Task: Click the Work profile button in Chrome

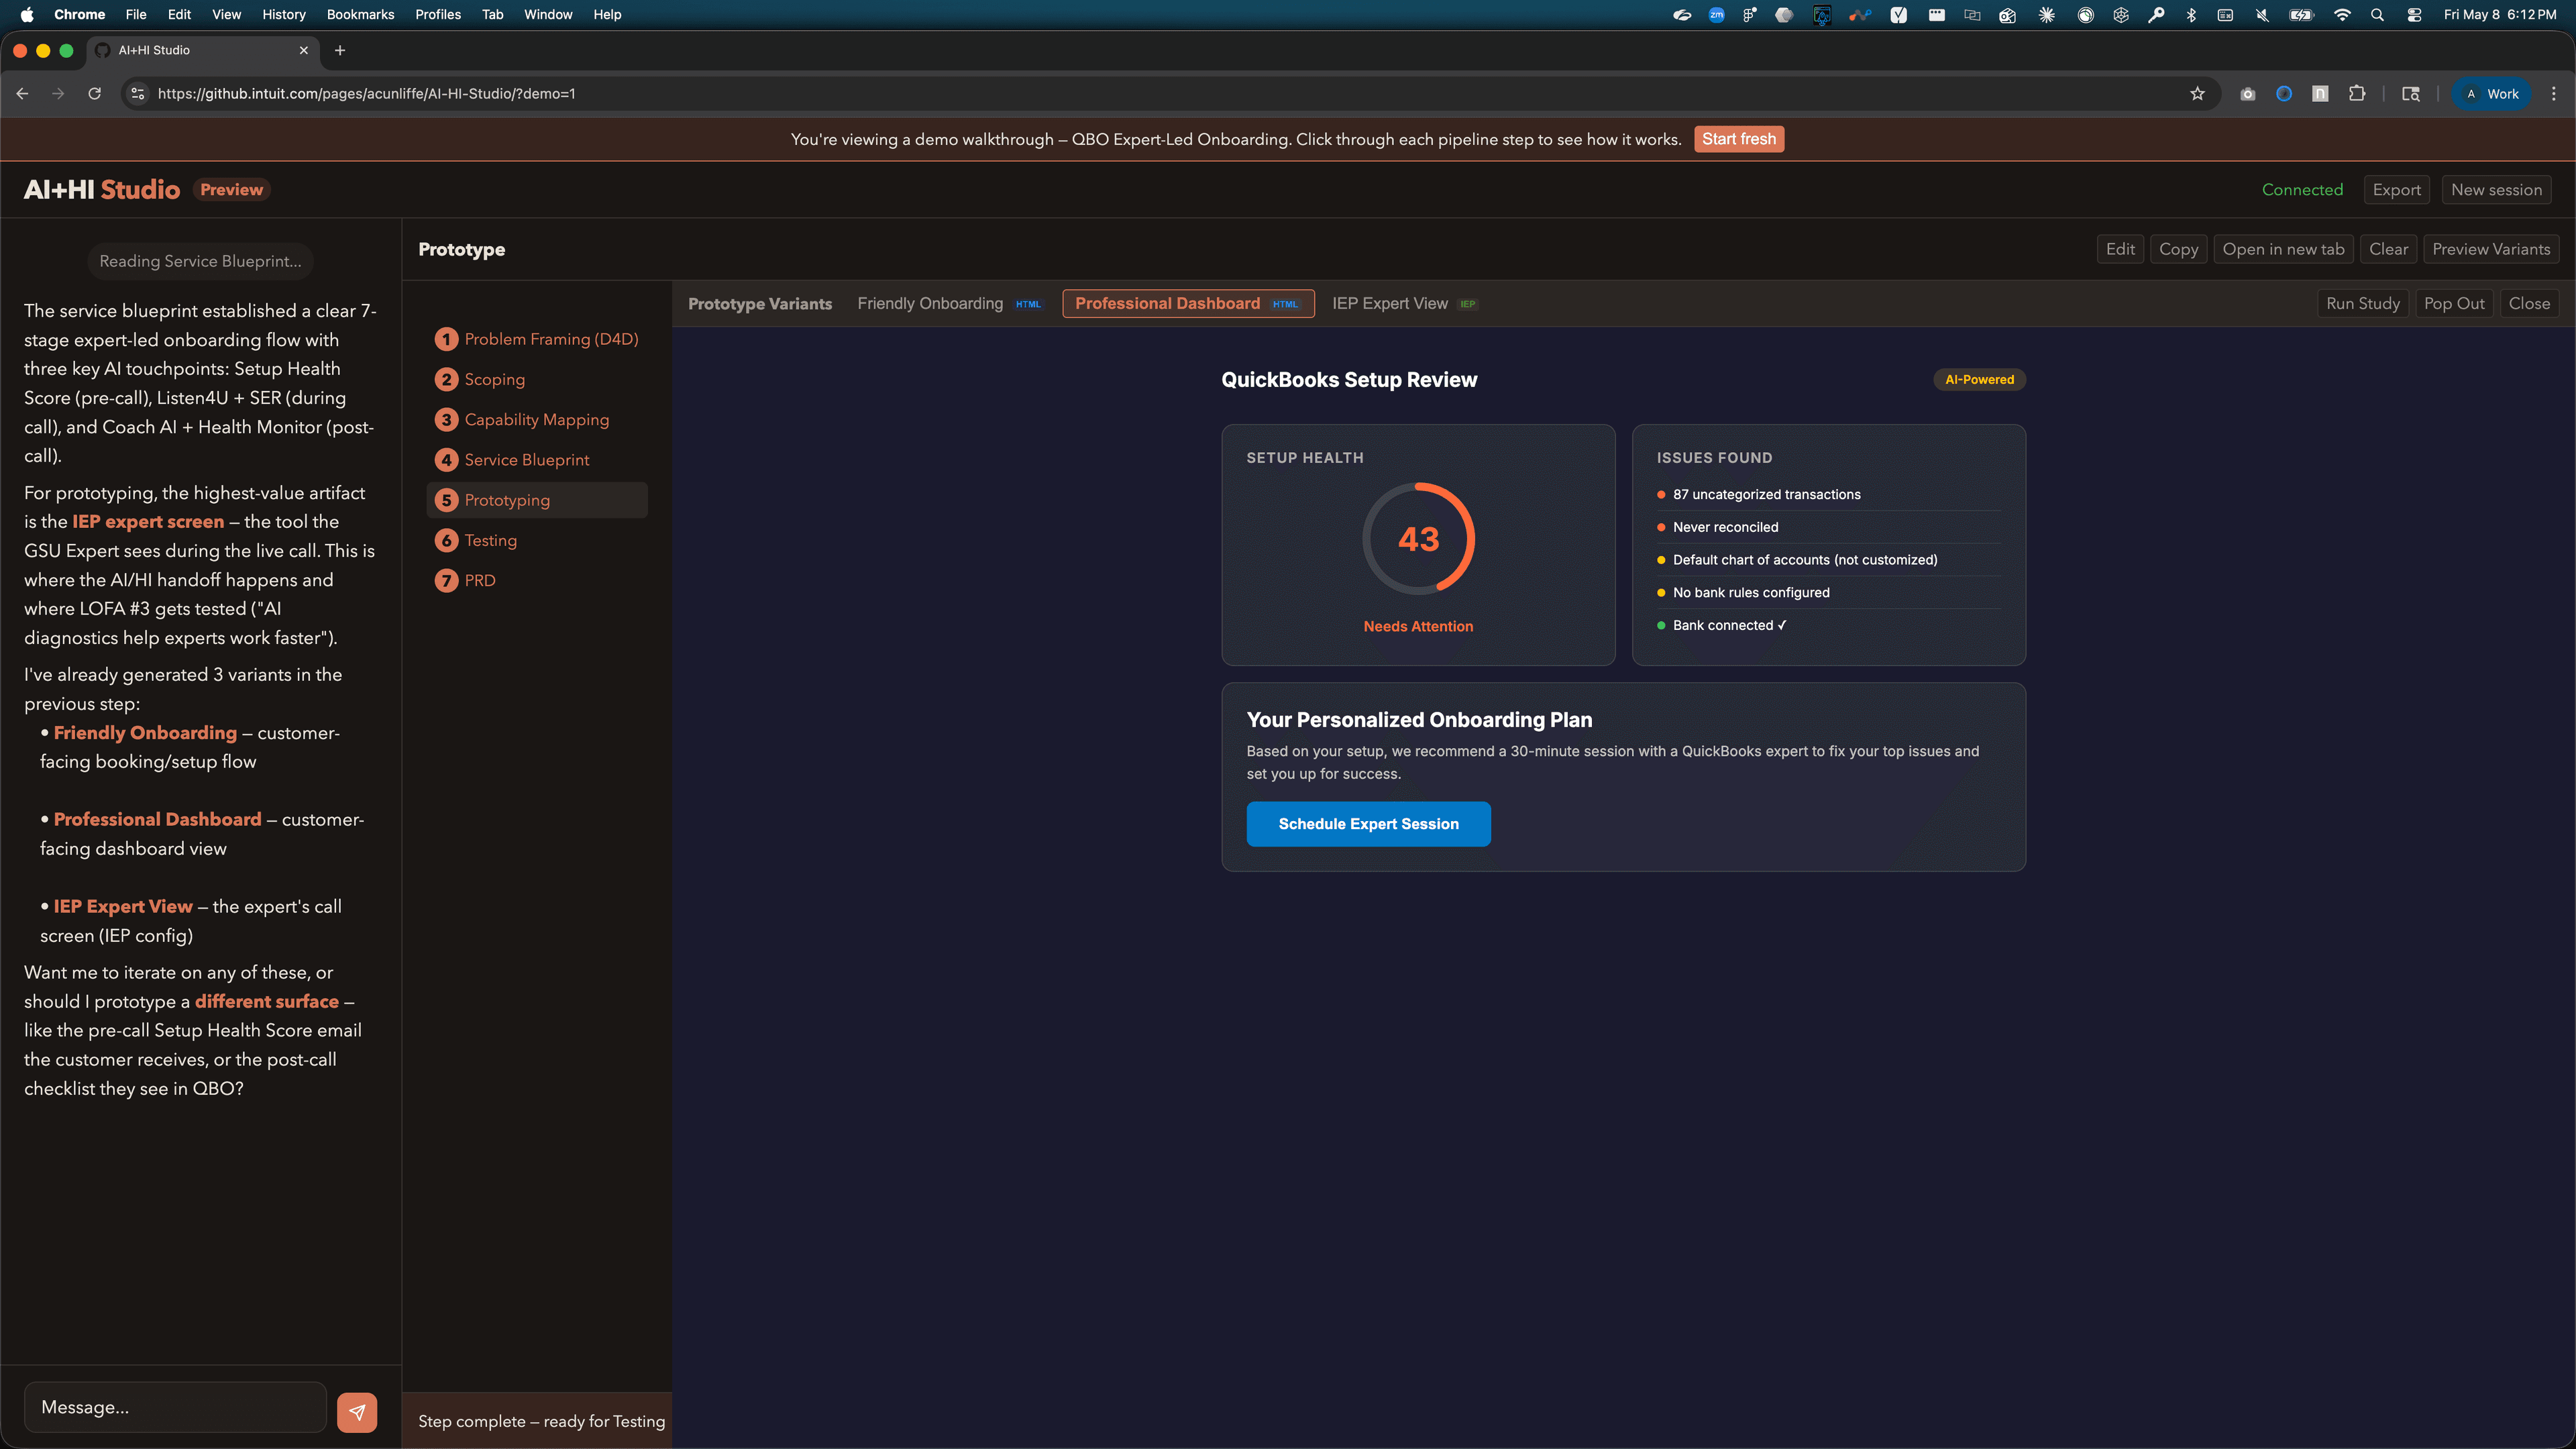Action: (x=2491, y=94)
